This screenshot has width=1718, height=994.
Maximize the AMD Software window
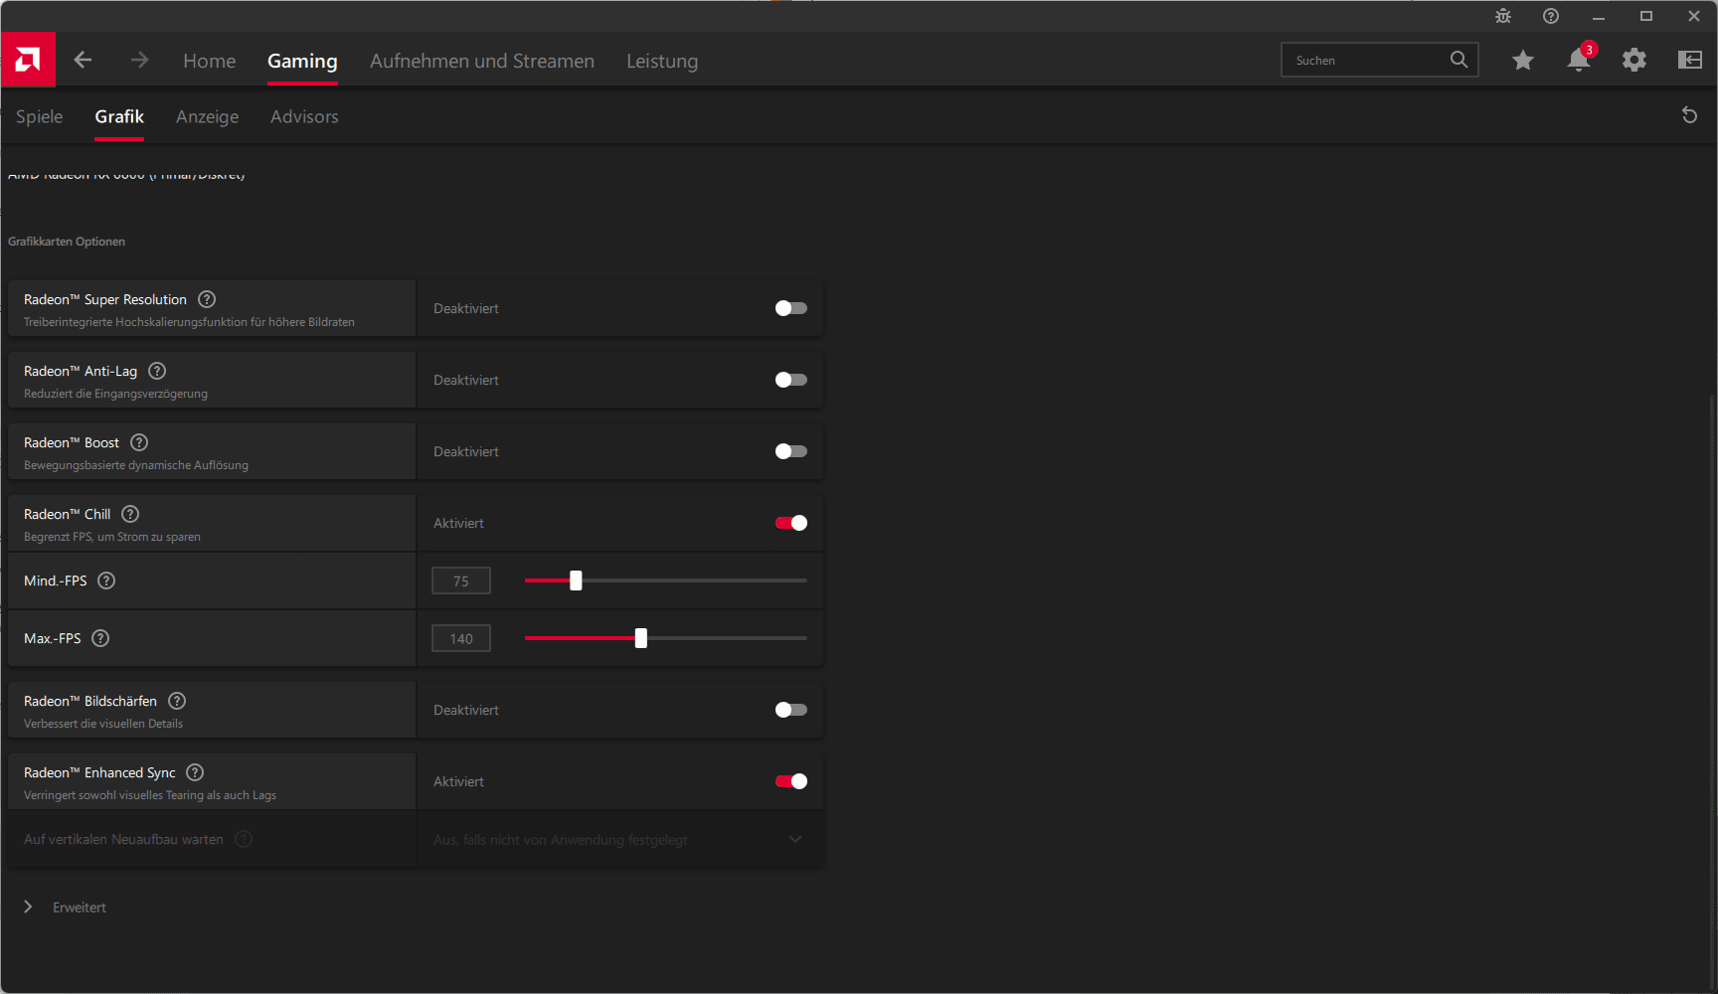(x=1646, y=16)
